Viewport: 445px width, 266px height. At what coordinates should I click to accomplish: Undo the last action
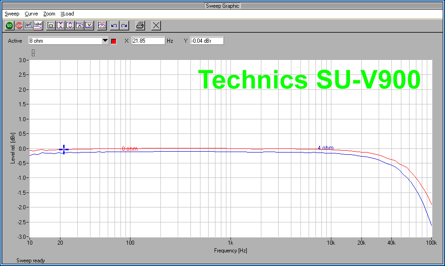coord(115,25)
